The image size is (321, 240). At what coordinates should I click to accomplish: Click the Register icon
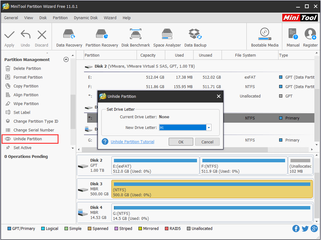(x=310, y=34)
